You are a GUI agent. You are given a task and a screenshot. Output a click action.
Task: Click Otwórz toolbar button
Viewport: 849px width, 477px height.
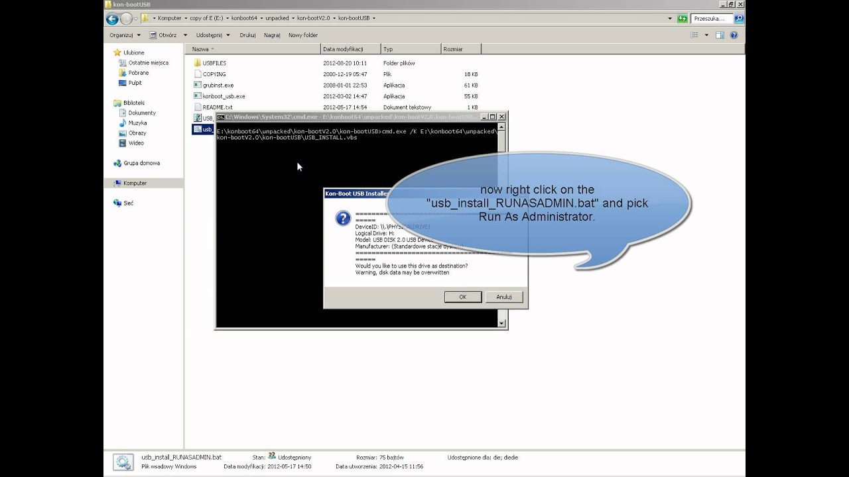coord(163,35)
